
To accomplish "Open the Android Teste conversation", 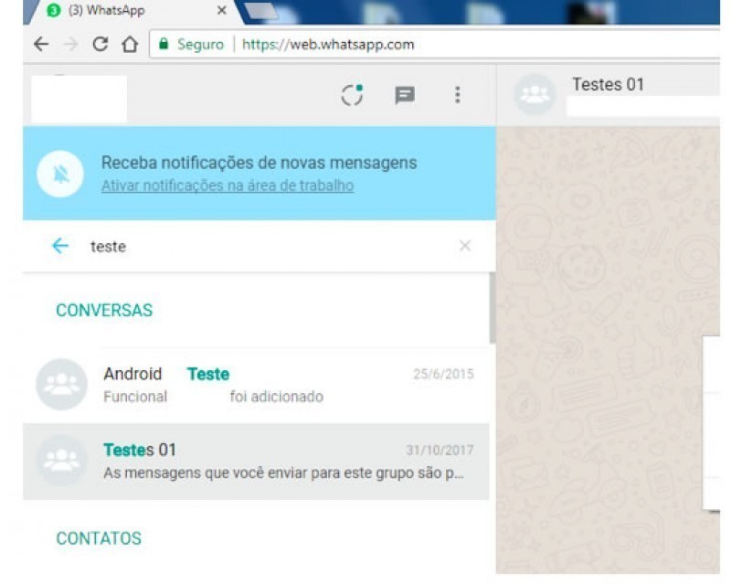I will pos(256,385).
